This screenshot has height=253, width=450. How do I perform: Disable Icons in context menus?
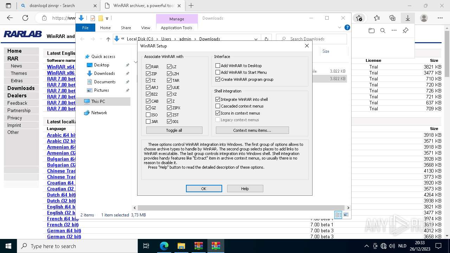[x=218, y=113]
